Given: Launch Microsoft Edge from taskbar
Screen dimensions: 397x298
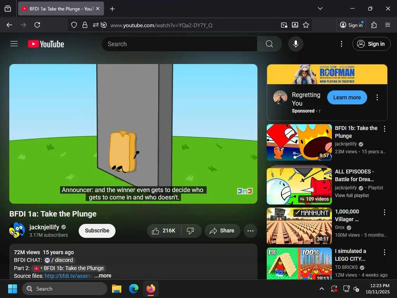Looking at the screenshot, I should coord(133,289).
